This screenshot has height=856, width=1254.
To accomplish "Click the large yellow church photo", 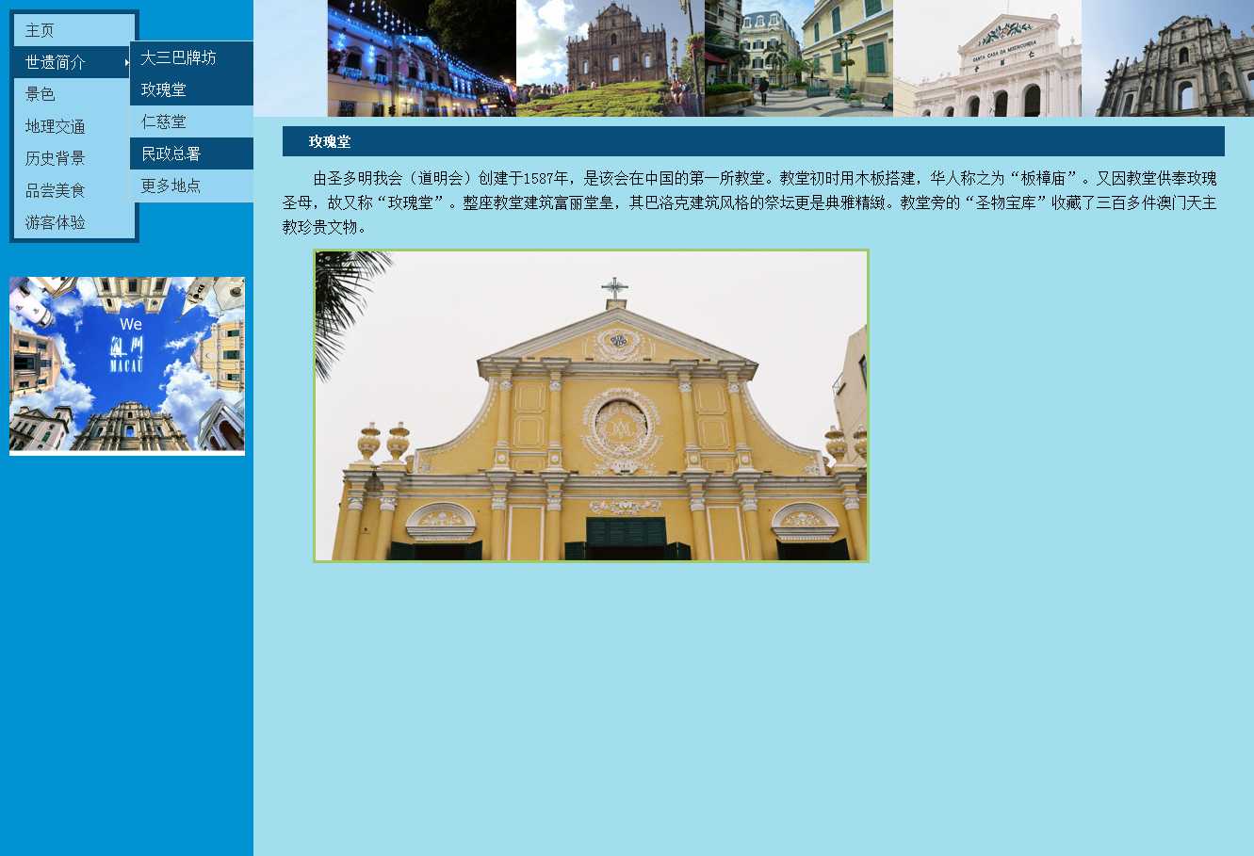I will click(x=591, y=406).
